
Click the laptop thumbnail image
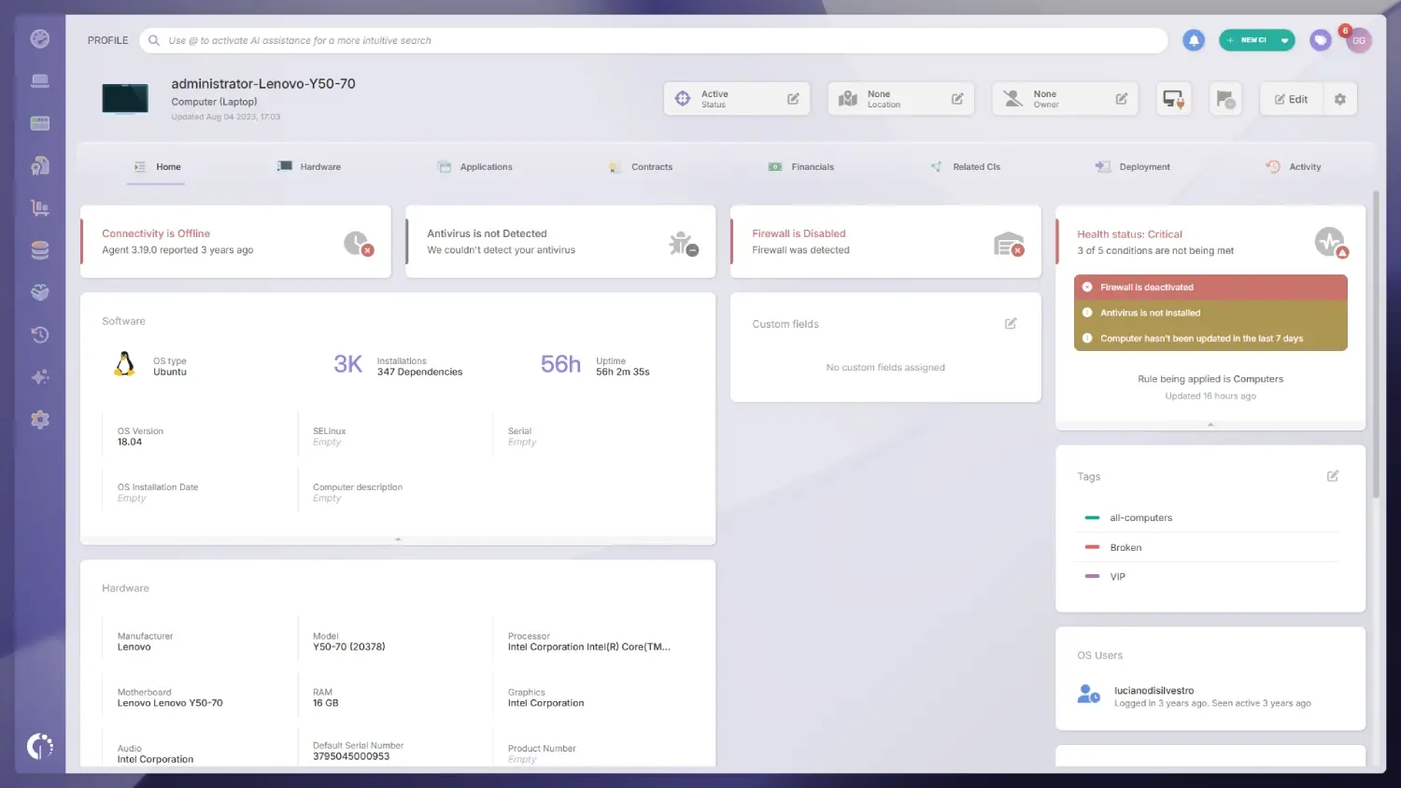[x=125, y=99]
